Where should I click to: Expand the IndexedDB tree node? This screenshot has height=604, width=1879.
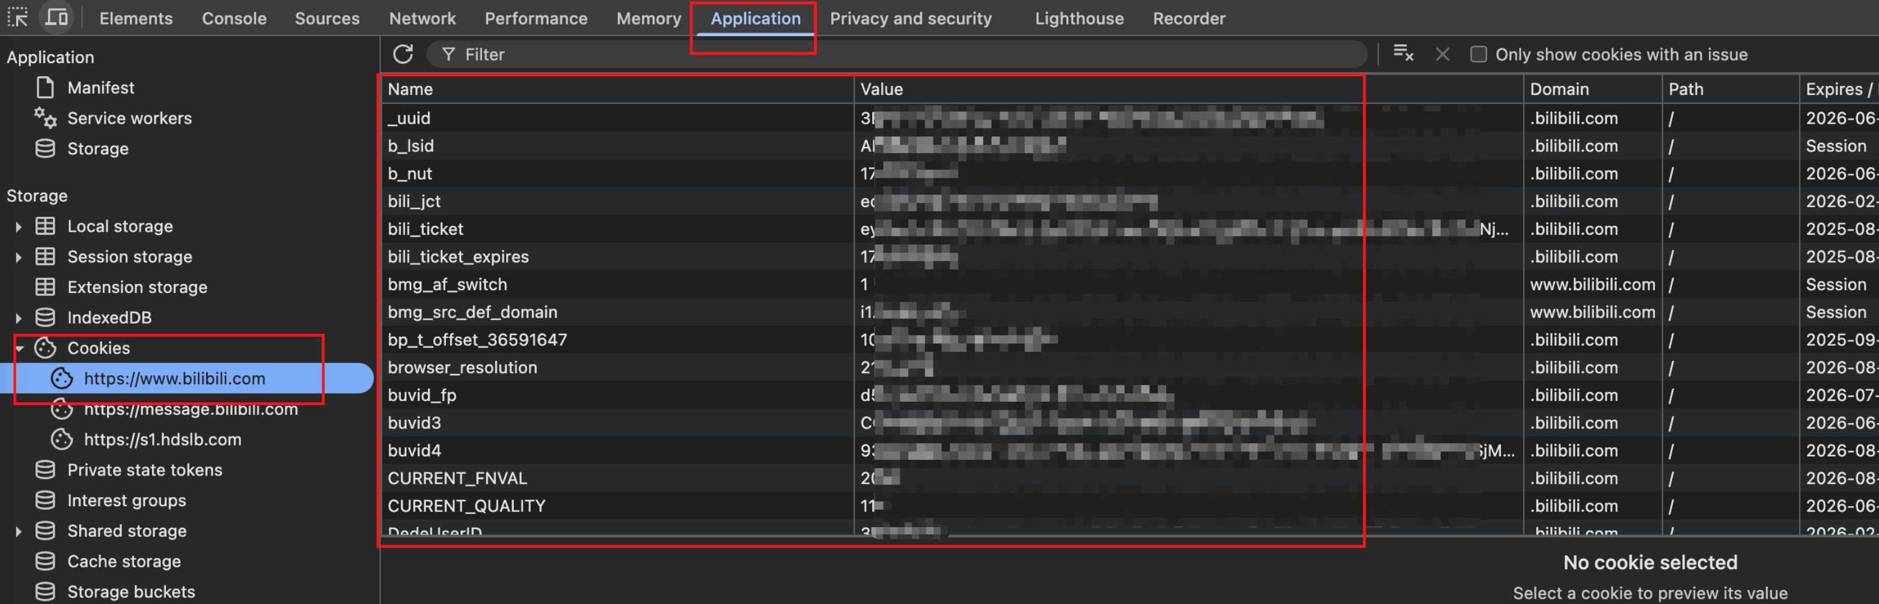(18, 318)
